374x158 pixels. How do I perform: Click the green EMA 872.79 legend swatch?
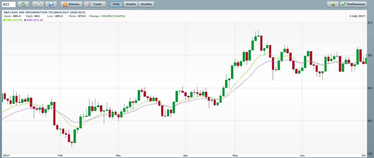pos(5,20)
